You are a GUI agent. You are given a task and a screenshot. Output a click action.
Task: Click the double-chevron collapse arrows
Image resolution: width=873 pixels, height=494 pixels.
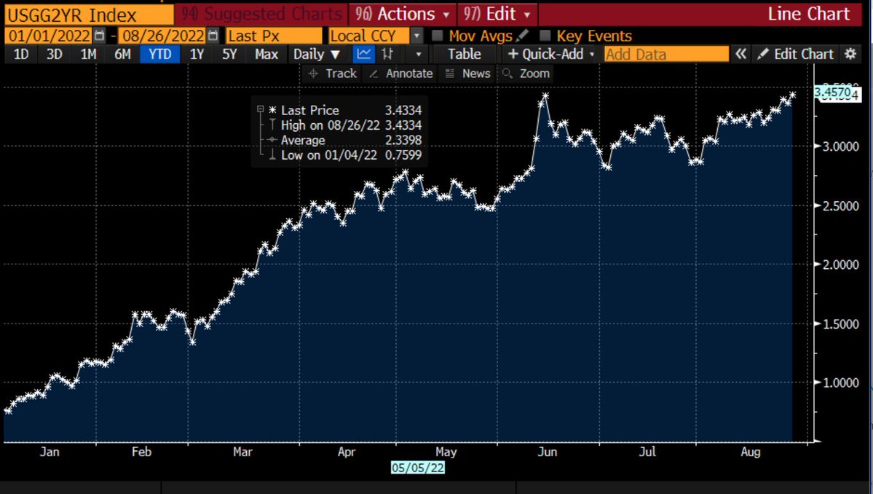(741, 54)
